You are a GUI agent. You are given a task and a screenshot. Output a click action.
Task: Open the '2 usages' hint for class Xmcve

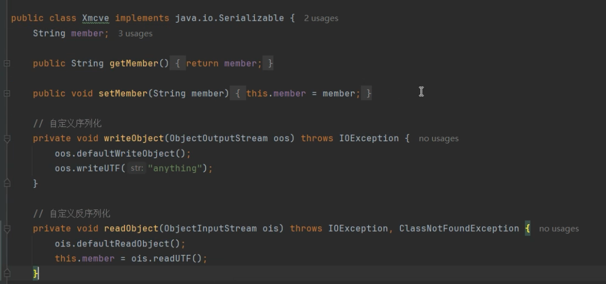pyautogui.click(x=321, y=18)
